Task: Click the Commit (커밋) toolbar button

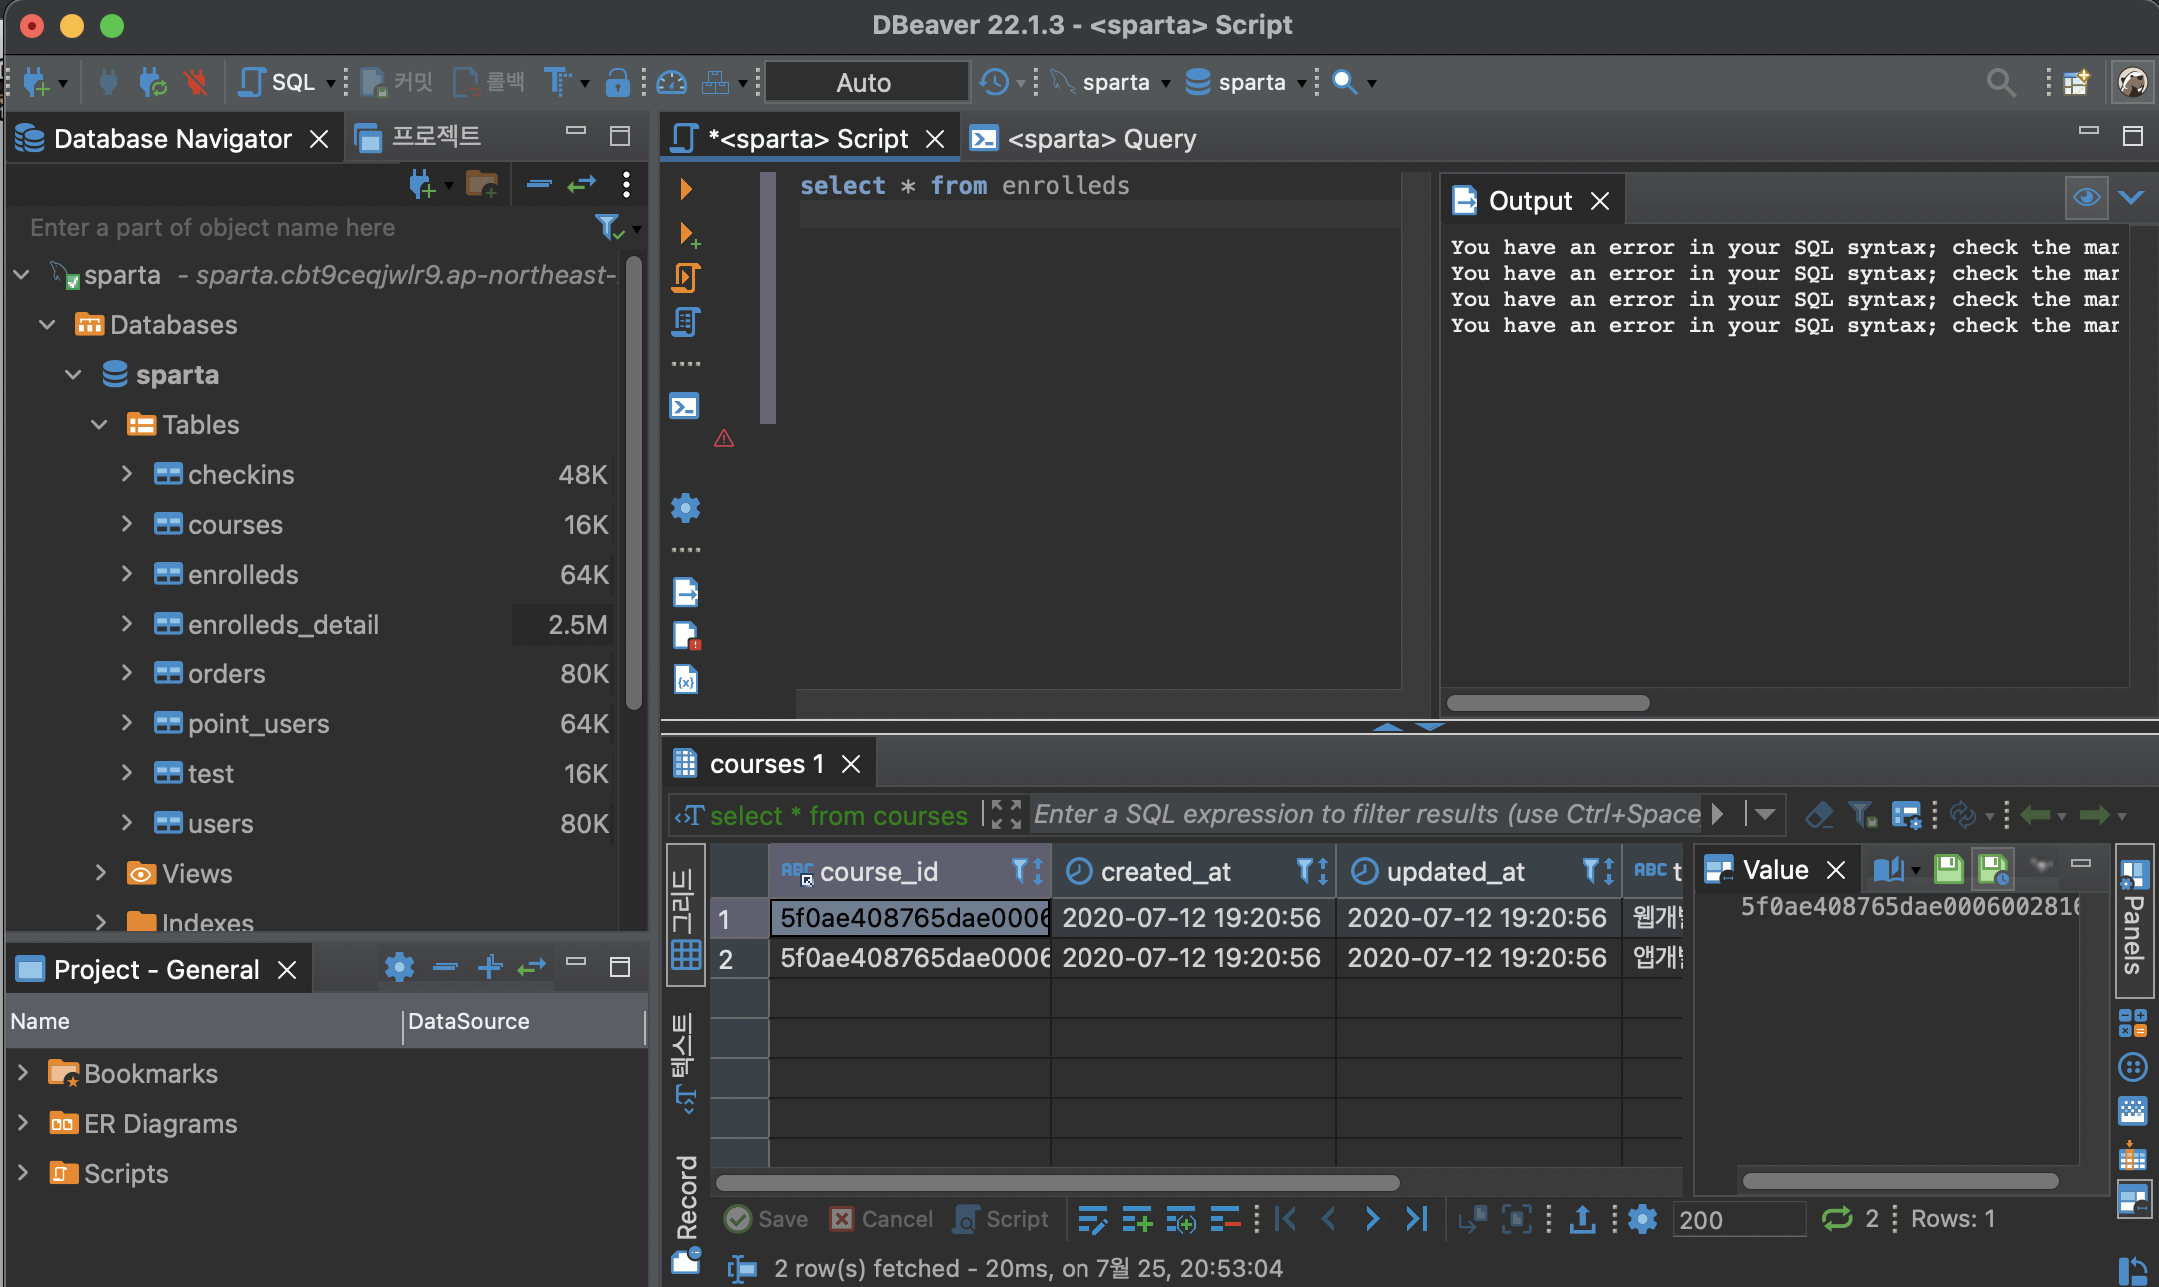Action: click(396, 82)
